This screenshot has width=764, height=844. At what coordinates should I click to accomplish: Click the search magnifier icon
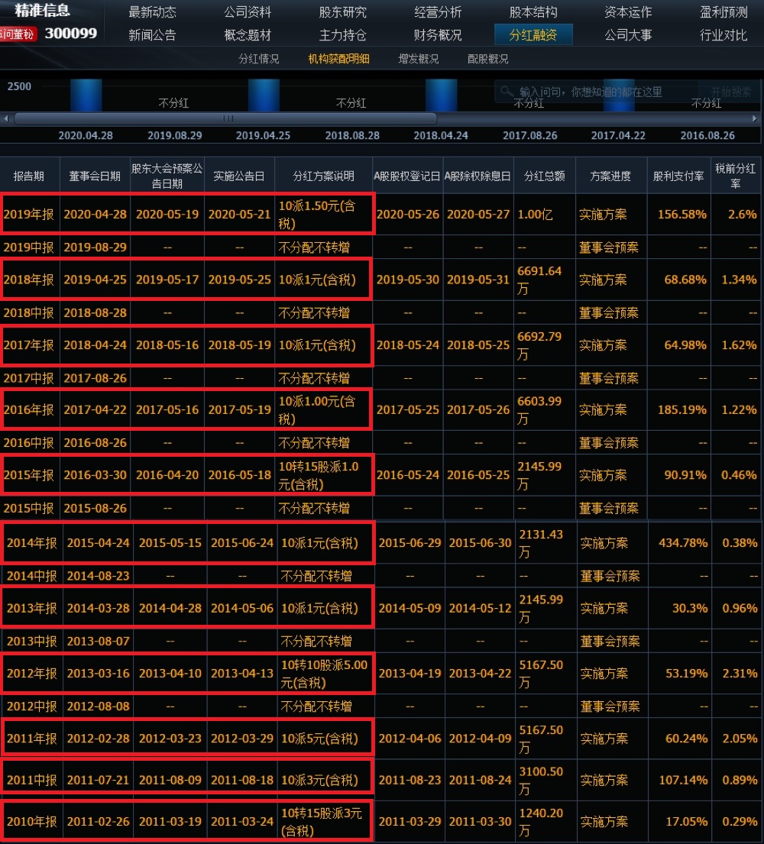507,91
